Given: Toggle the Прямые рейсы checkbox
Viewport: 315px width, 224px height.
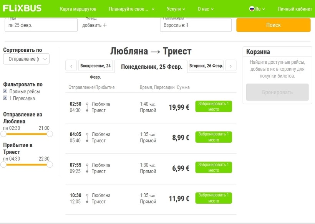Looking at the screenshot, I should (x=5, y=91).
